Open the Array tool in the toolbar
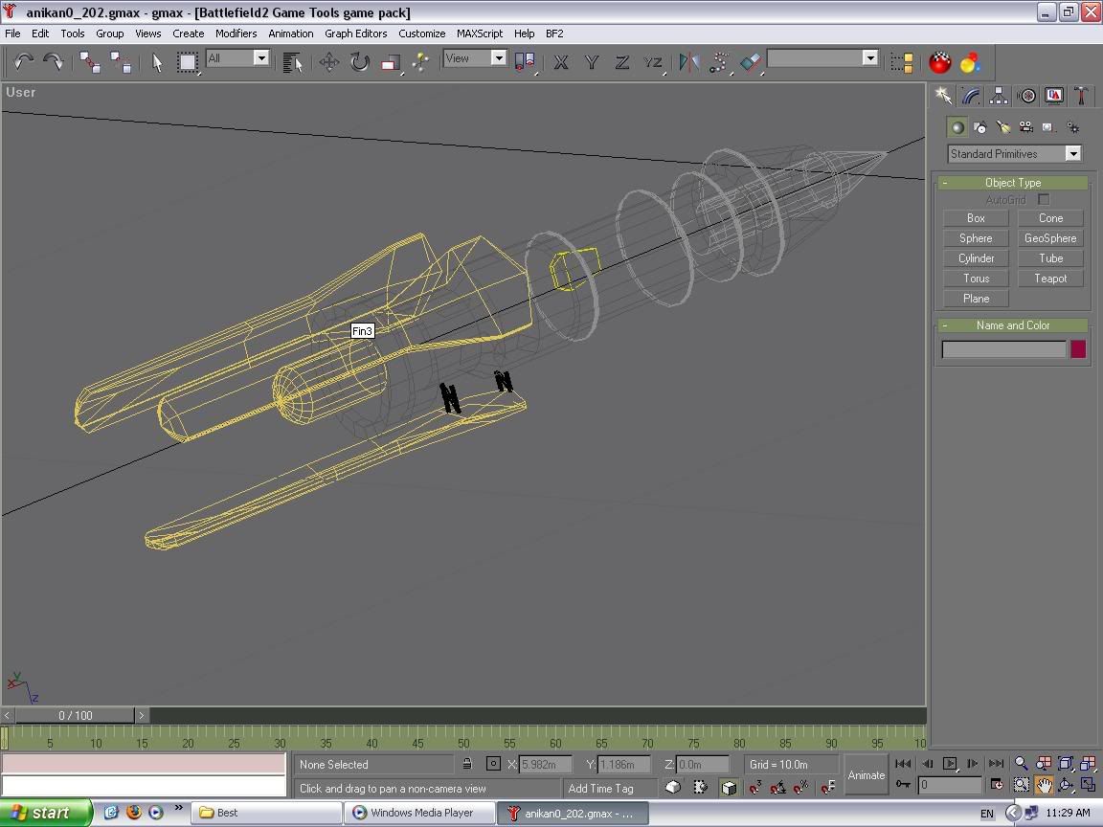The height and width of the screenshot is (827, 1103). 719,62
